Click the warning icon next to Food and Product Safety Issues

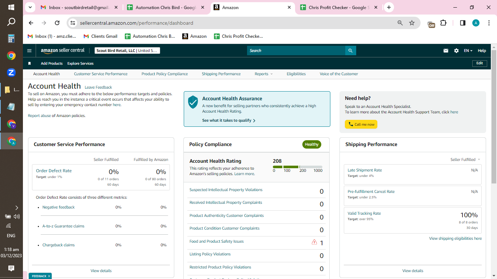[x=314, y=242]
